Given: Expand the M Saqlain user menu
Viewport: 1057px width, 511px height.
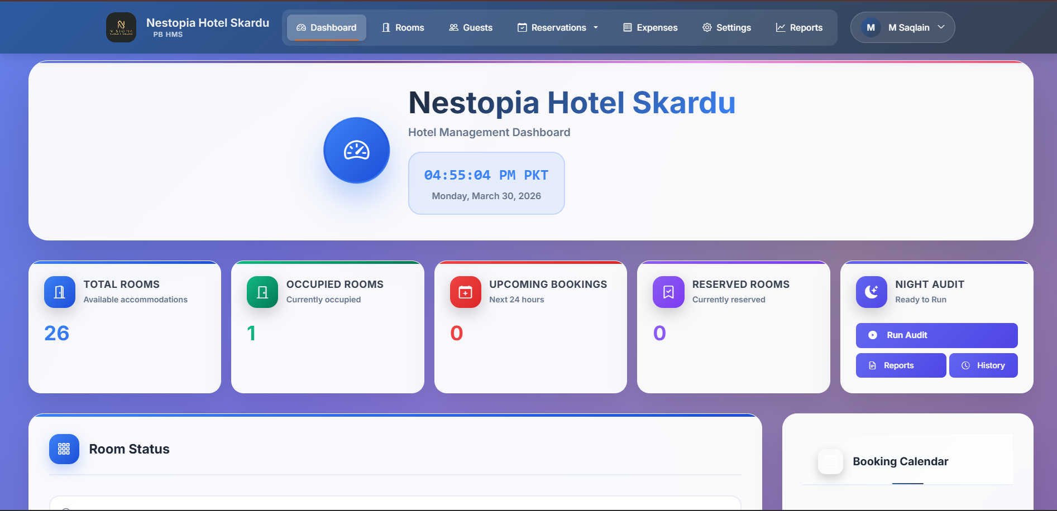Looking at the screenshot, I should tap(902, 27).
